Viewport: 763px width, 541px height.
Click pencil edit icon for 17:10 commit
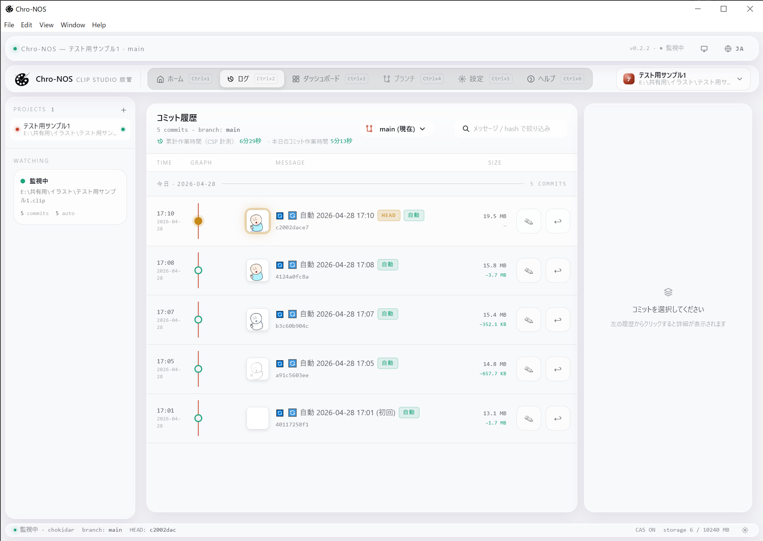click(528, 221)
